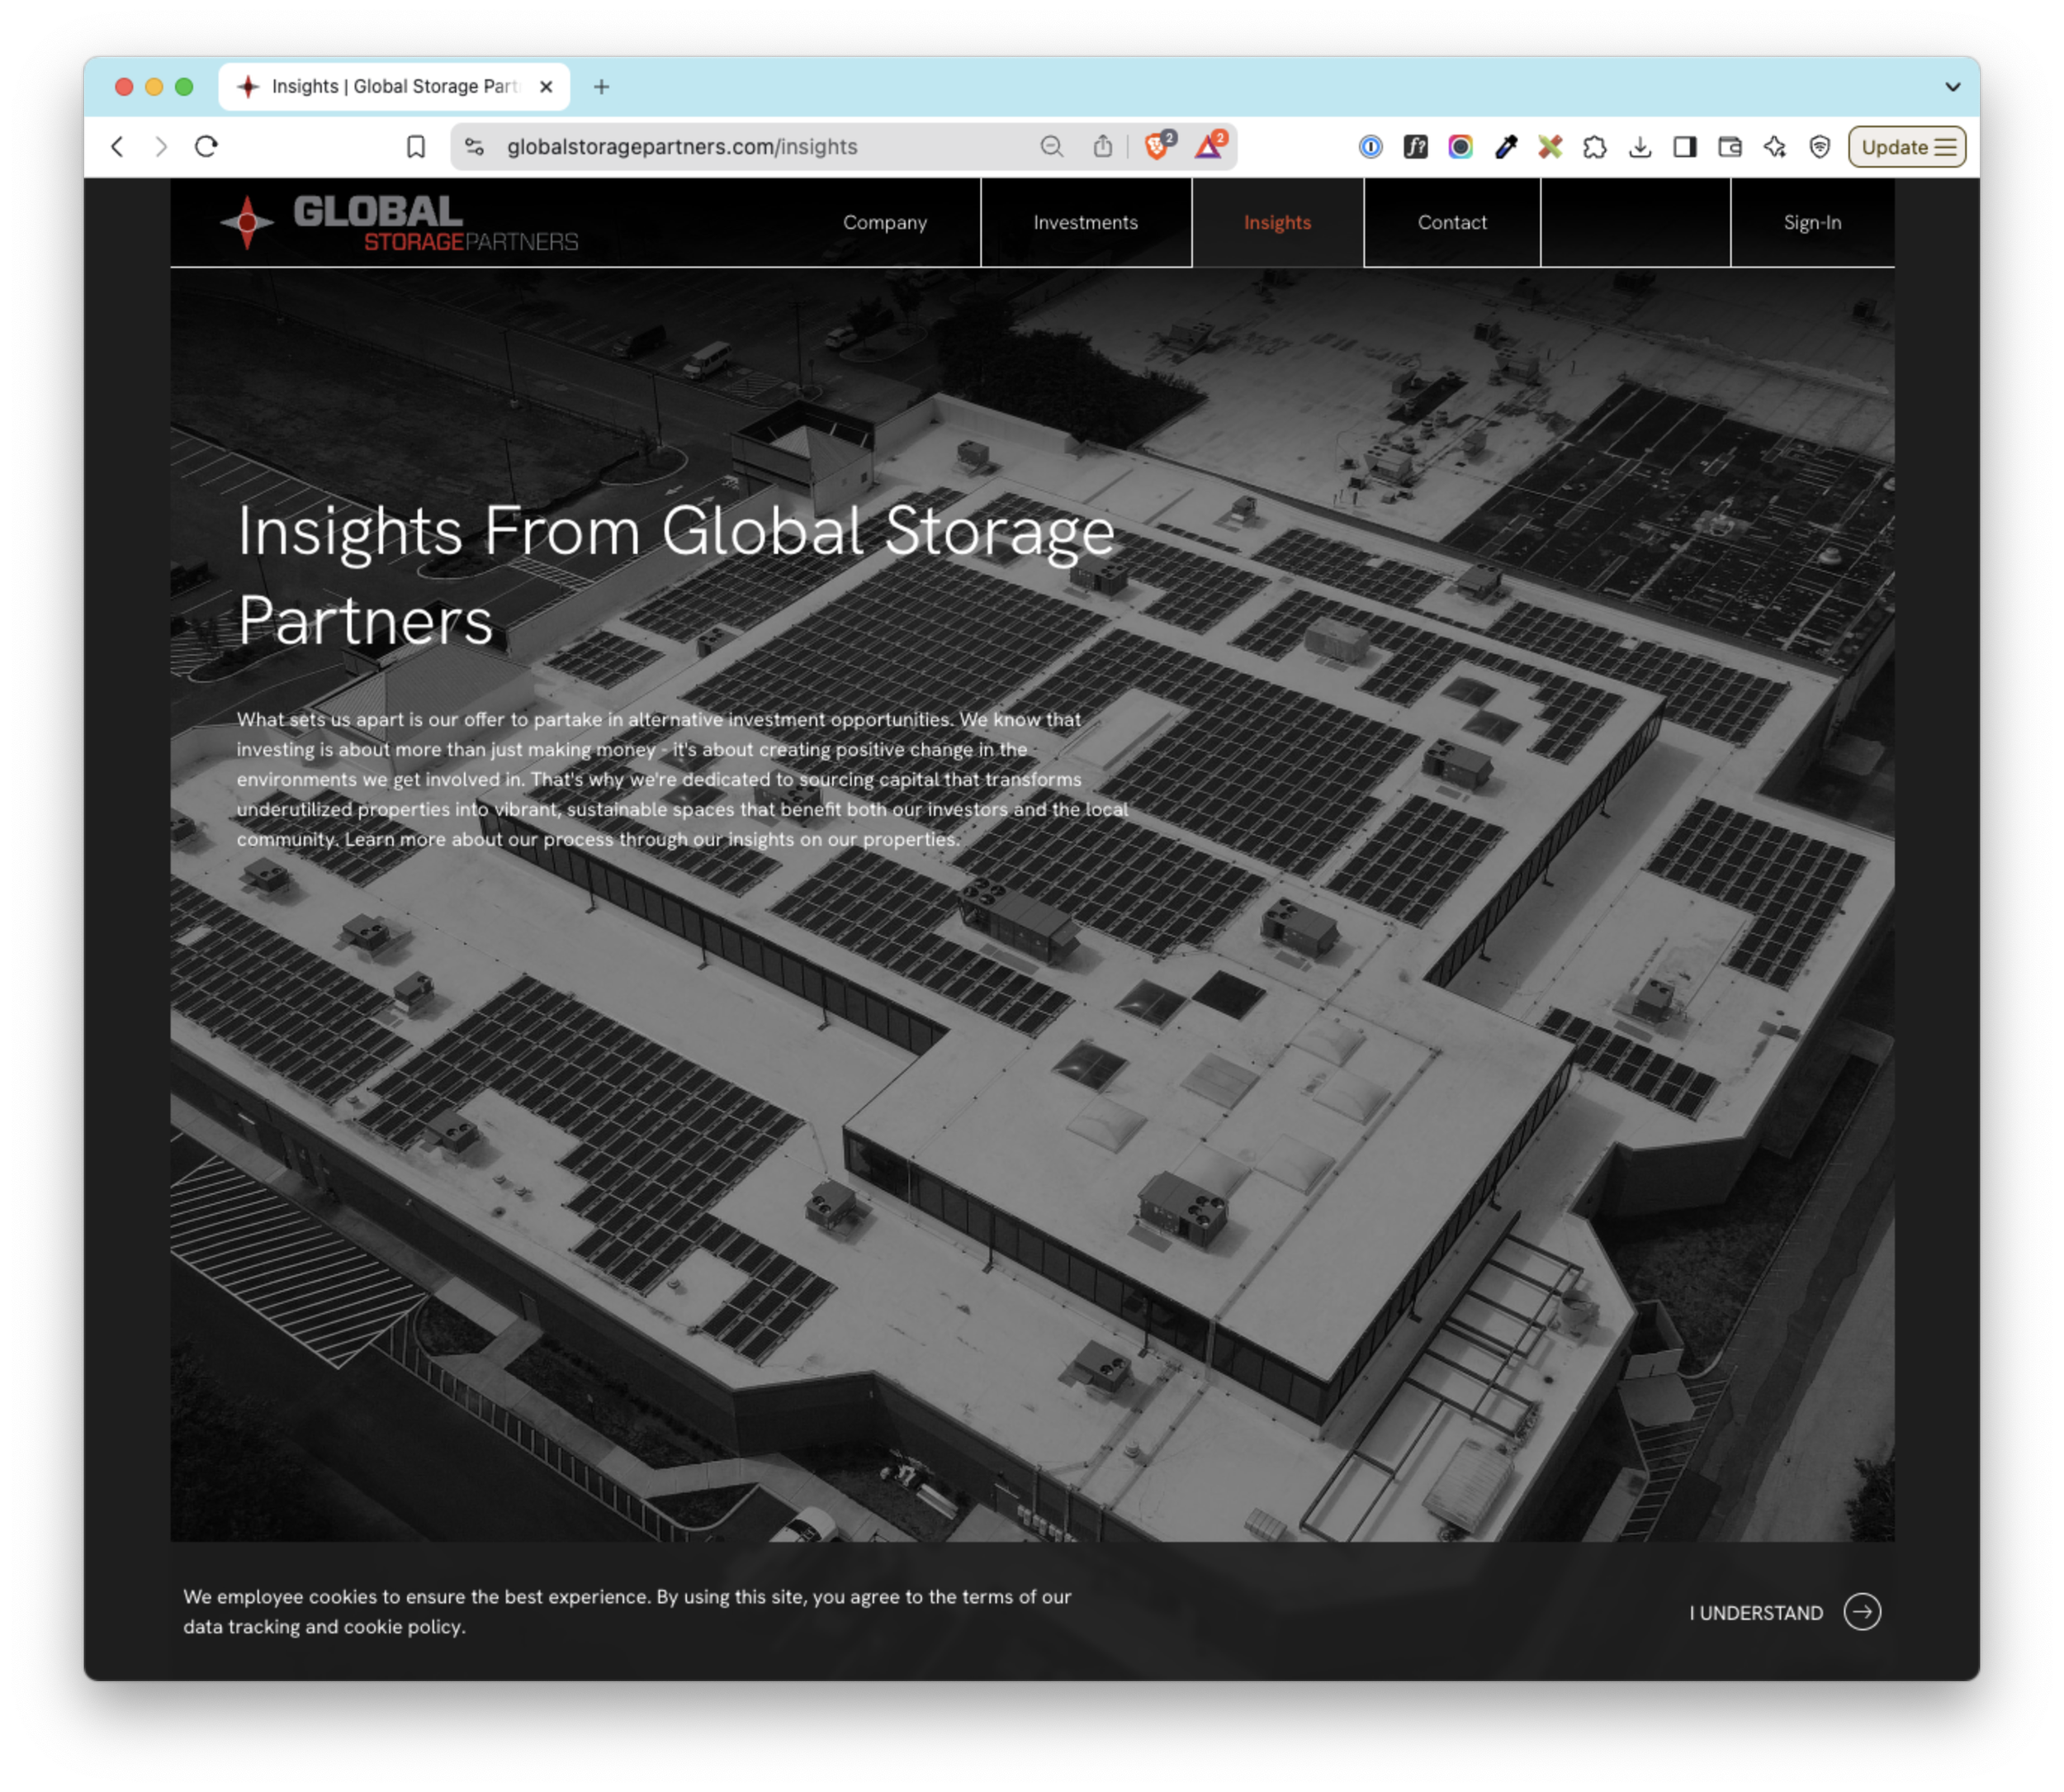Click the Sign-In link
Image resolution: width=2064 pixels, height=1792 pixels.
point(1812,223)
